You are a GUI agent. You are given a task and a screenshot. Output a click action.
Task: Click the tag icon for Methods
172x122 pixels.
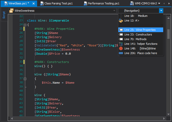point(121,39)
